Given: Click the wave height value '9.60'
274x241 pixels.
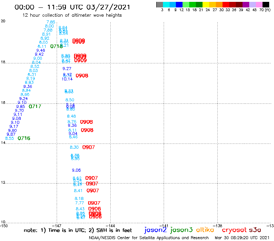Looking at the screenshot, I should click(x=12, y=131).
